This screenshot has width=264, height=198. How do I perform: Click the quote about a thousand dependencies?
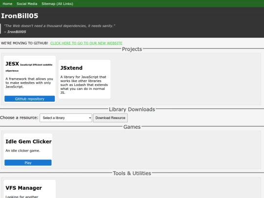coord(60,26)
